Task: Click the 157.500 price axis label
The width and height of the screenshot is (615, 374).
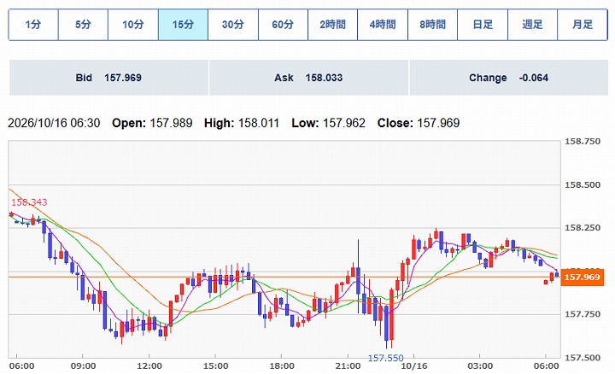Action: [x=582, y=357]
